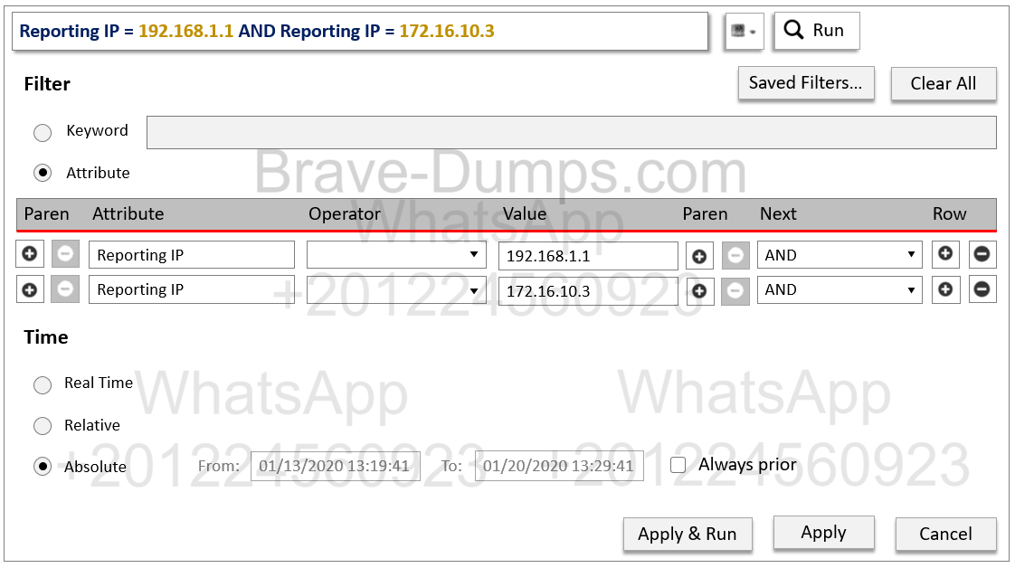Add a new row after the first filter row
The height and width of the screenshot is (568, 1015).
(945, 254)
